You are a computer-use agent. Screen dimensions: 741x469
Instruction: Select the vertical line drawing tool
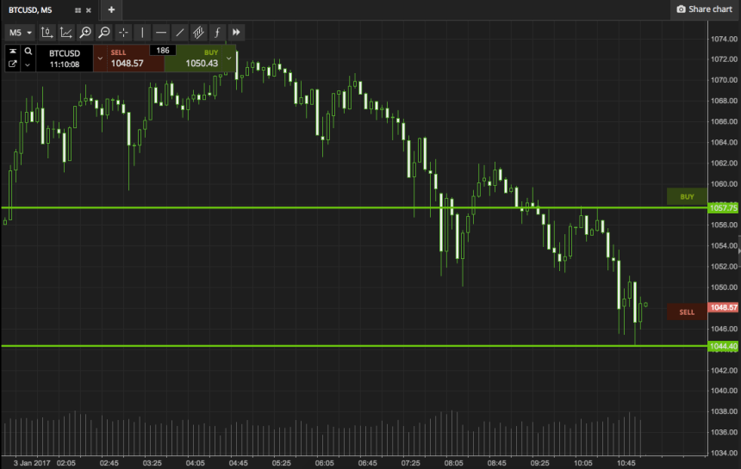tap(142, 33)
